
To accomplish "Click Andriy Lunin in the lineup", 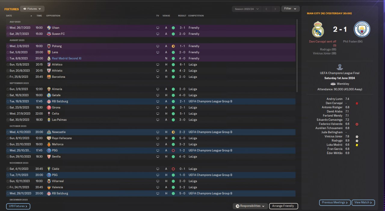I will [334, 99].
